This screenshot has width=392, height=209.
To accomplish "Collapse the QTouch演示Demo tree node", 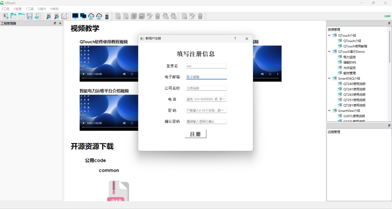I will pos(329,52).
